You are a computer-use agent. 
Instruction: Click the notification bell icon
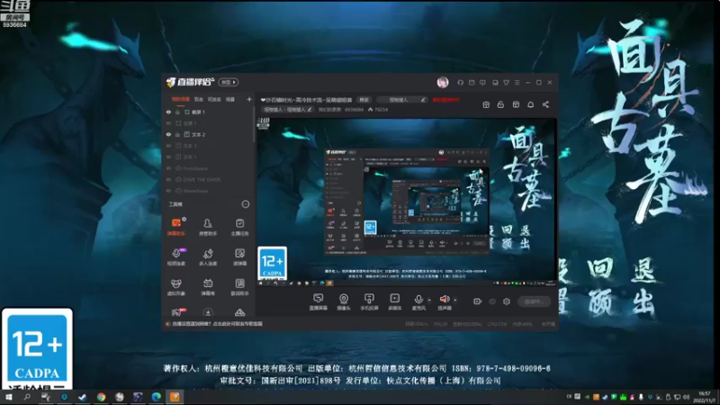pyautogui.click(x=530, y=104)
